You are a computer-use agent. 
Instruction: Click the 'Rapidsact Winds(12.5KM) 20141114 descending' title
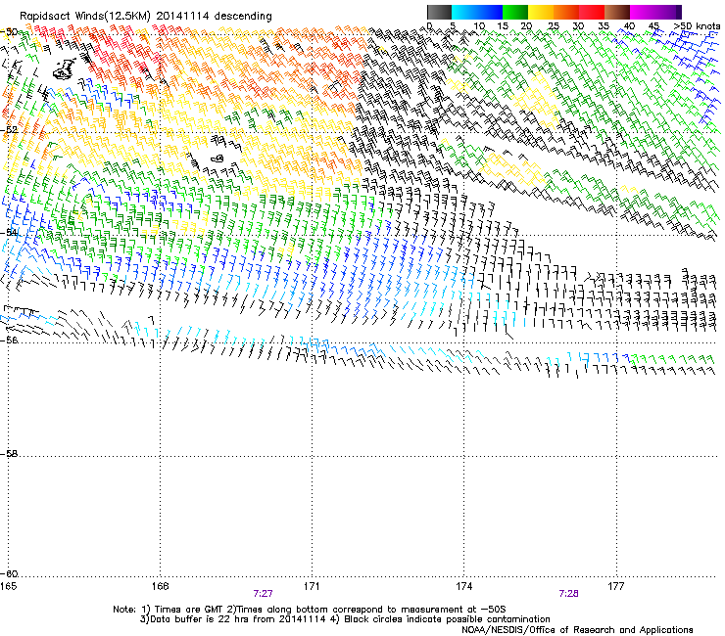[x=146, y=16]
